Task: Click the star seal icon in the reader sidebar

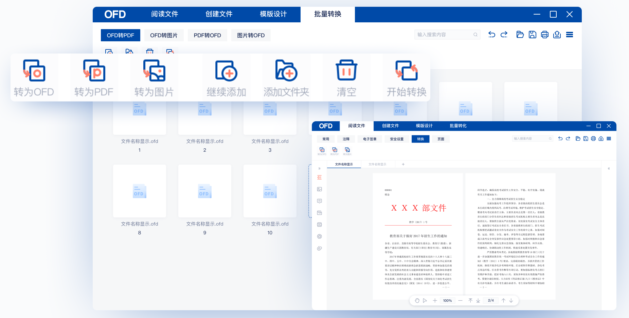Action: tap(319, 236)
